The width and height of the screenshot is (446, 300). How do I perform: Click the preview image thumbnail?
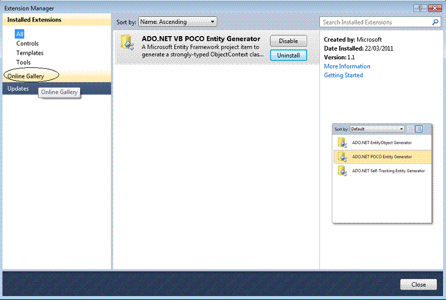[382, 174]
